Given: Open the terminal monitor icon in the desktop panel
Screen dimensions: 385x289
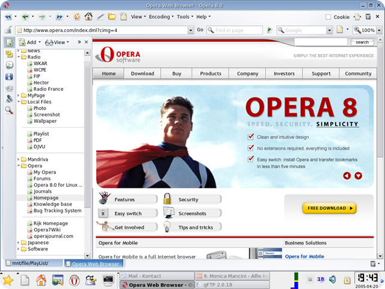Looking at the screenshot, I should tap(108, 280).
